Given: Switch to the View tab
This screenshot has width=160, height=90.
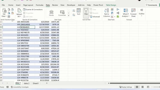Looking at the screenshot, I should (62, 5).
